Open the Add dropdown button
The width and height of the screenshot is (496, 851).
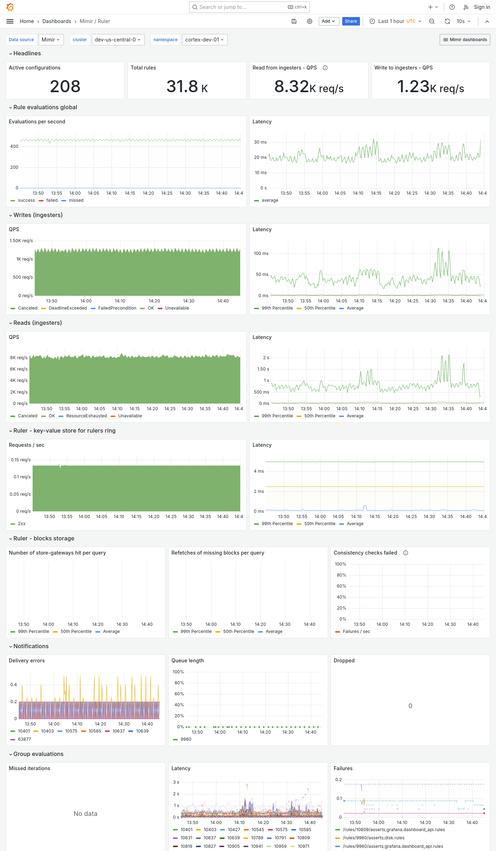329,21
